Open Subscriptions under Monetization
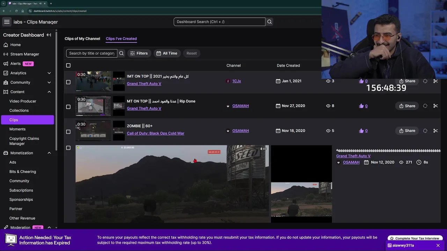 [x=21, y=190]
